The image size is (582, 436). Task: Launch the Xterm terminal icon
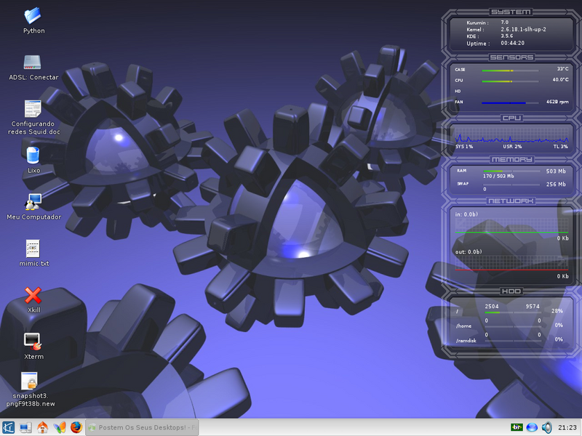33,342
